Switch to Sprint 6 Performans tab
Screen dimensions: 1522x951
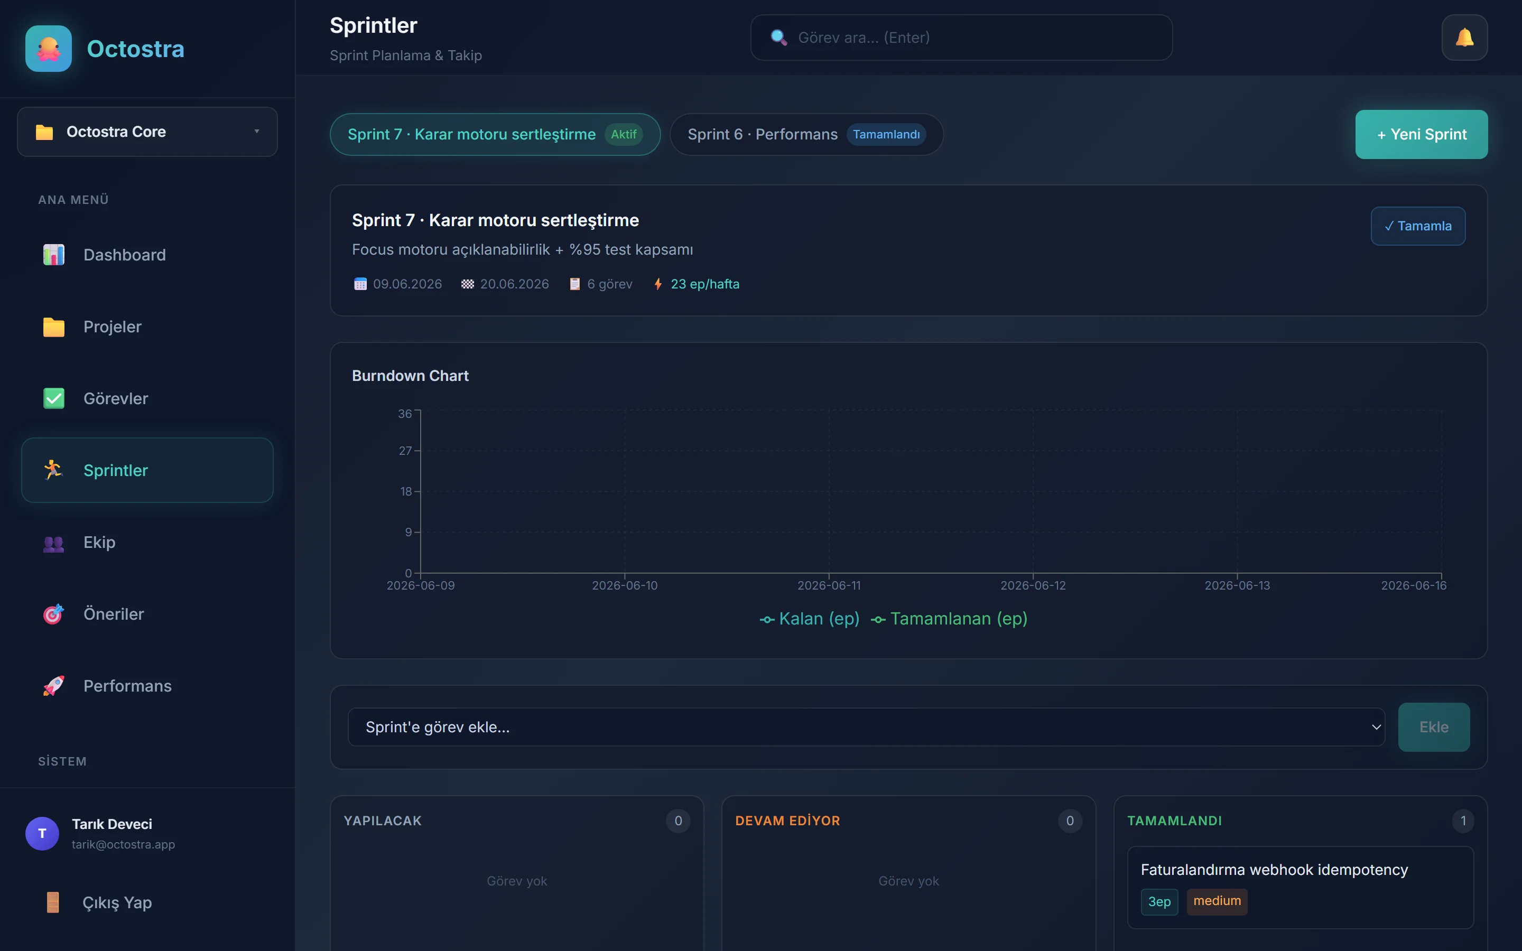tap(806, 135)
